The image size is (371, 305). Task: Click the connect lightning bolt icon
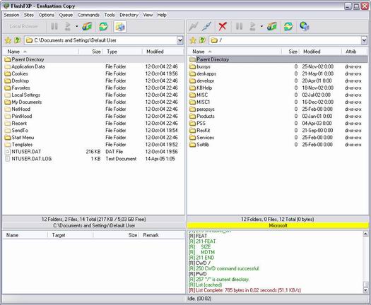[x=194, y=27]
